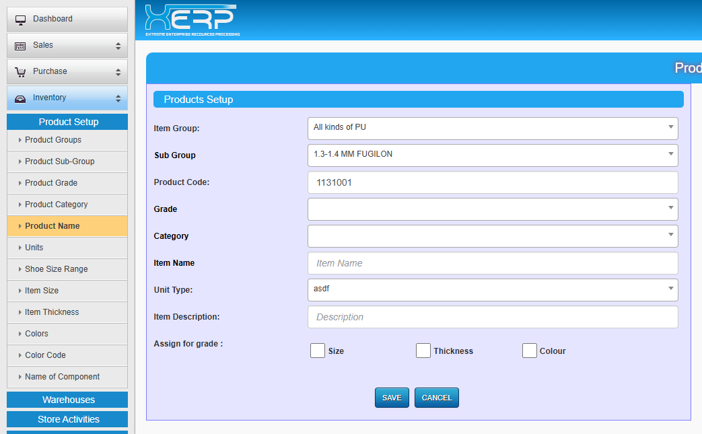
Task: Click the Inventory tray icon
Action: click(20, 98)
